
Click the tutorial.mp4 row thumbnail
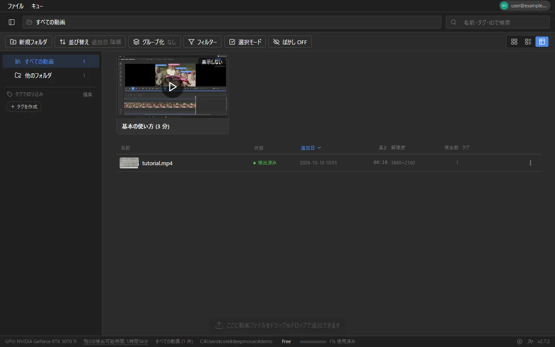pos(129,163)
